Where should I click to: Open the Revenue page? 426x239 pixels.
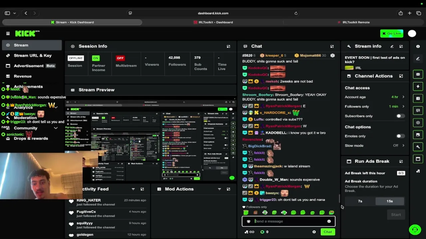tap(32, 76)
